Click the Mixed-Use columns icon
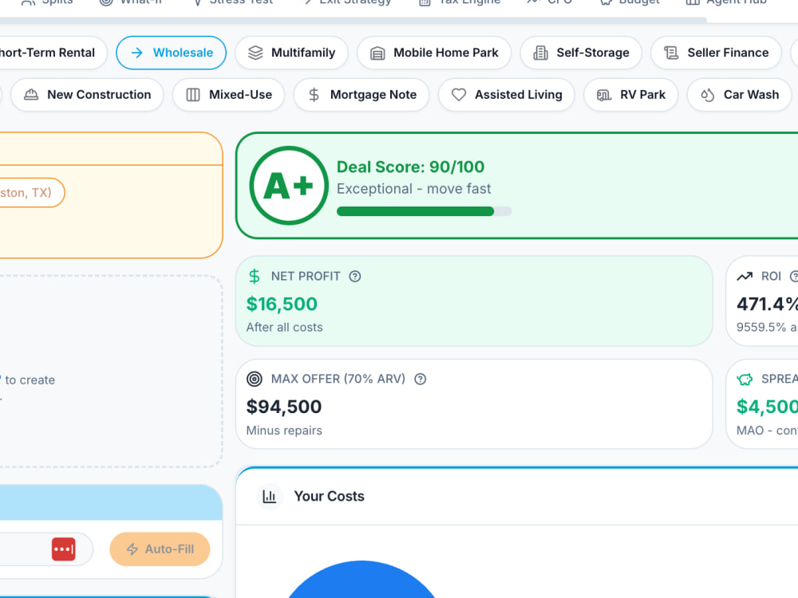 [x=193, y=95]
